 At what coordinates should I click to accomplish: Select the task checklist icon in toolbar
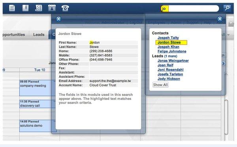click(x=39, y=8)
